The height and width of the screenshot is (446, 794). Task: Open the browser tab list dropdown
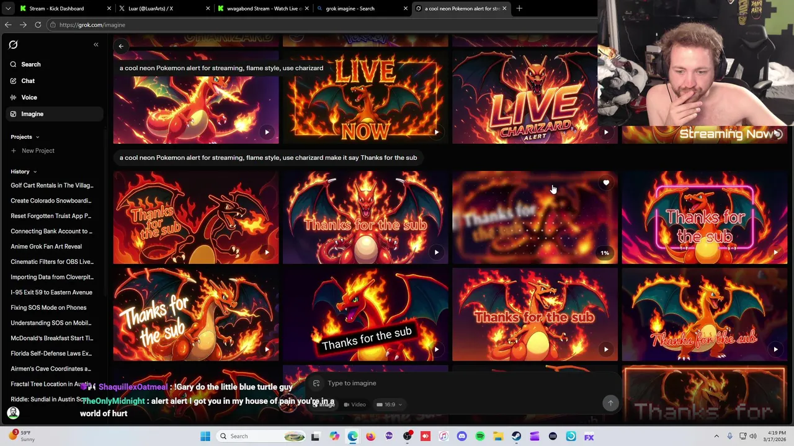7,9
